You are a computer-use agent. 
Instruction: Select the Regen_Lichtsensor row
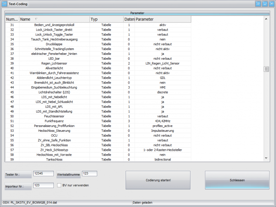pos(98,63)
